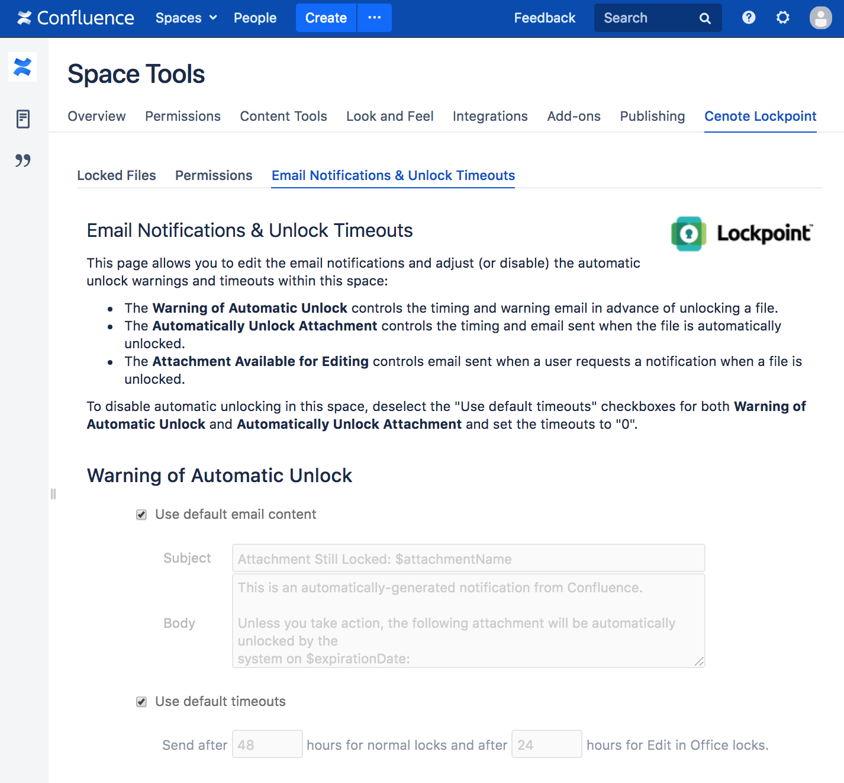Click the Body textarea resize handle

[x=699, y=662]
